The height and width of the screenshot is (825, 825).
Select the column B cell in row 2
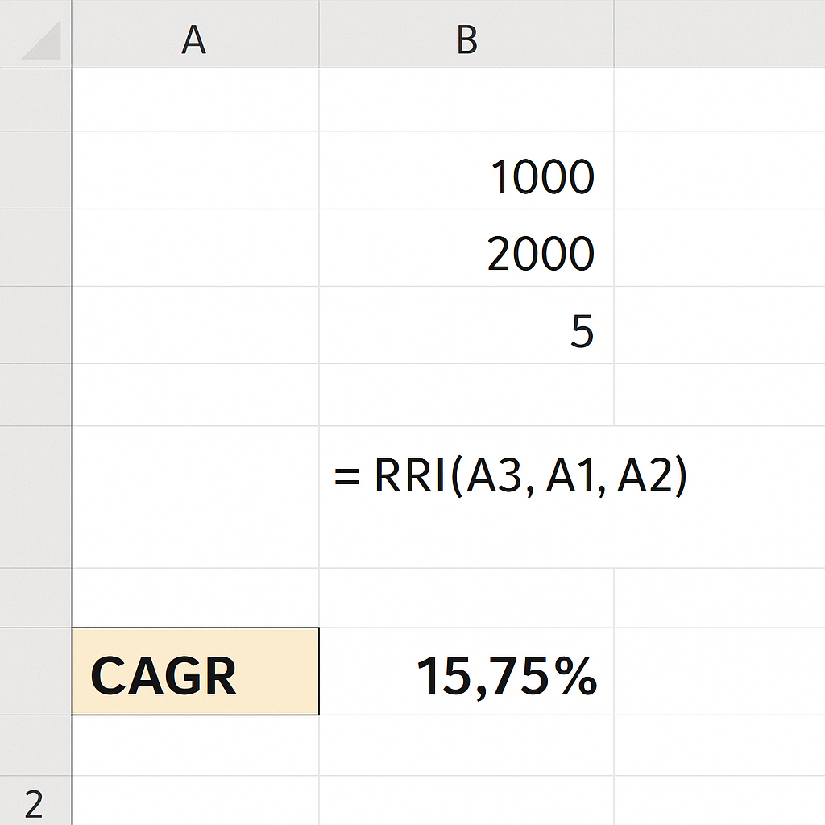pos(466,802)
